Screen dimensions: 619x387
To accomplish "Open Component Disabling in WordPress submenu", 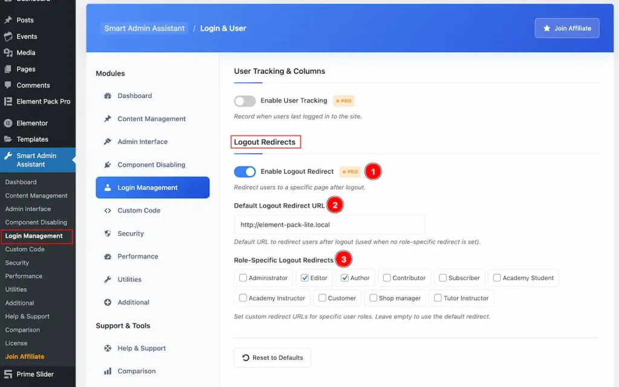I will coord(36,222).
